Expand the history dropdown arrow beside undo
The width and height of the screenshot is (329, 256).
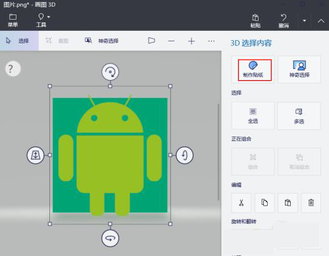click(x=305, y=21)
